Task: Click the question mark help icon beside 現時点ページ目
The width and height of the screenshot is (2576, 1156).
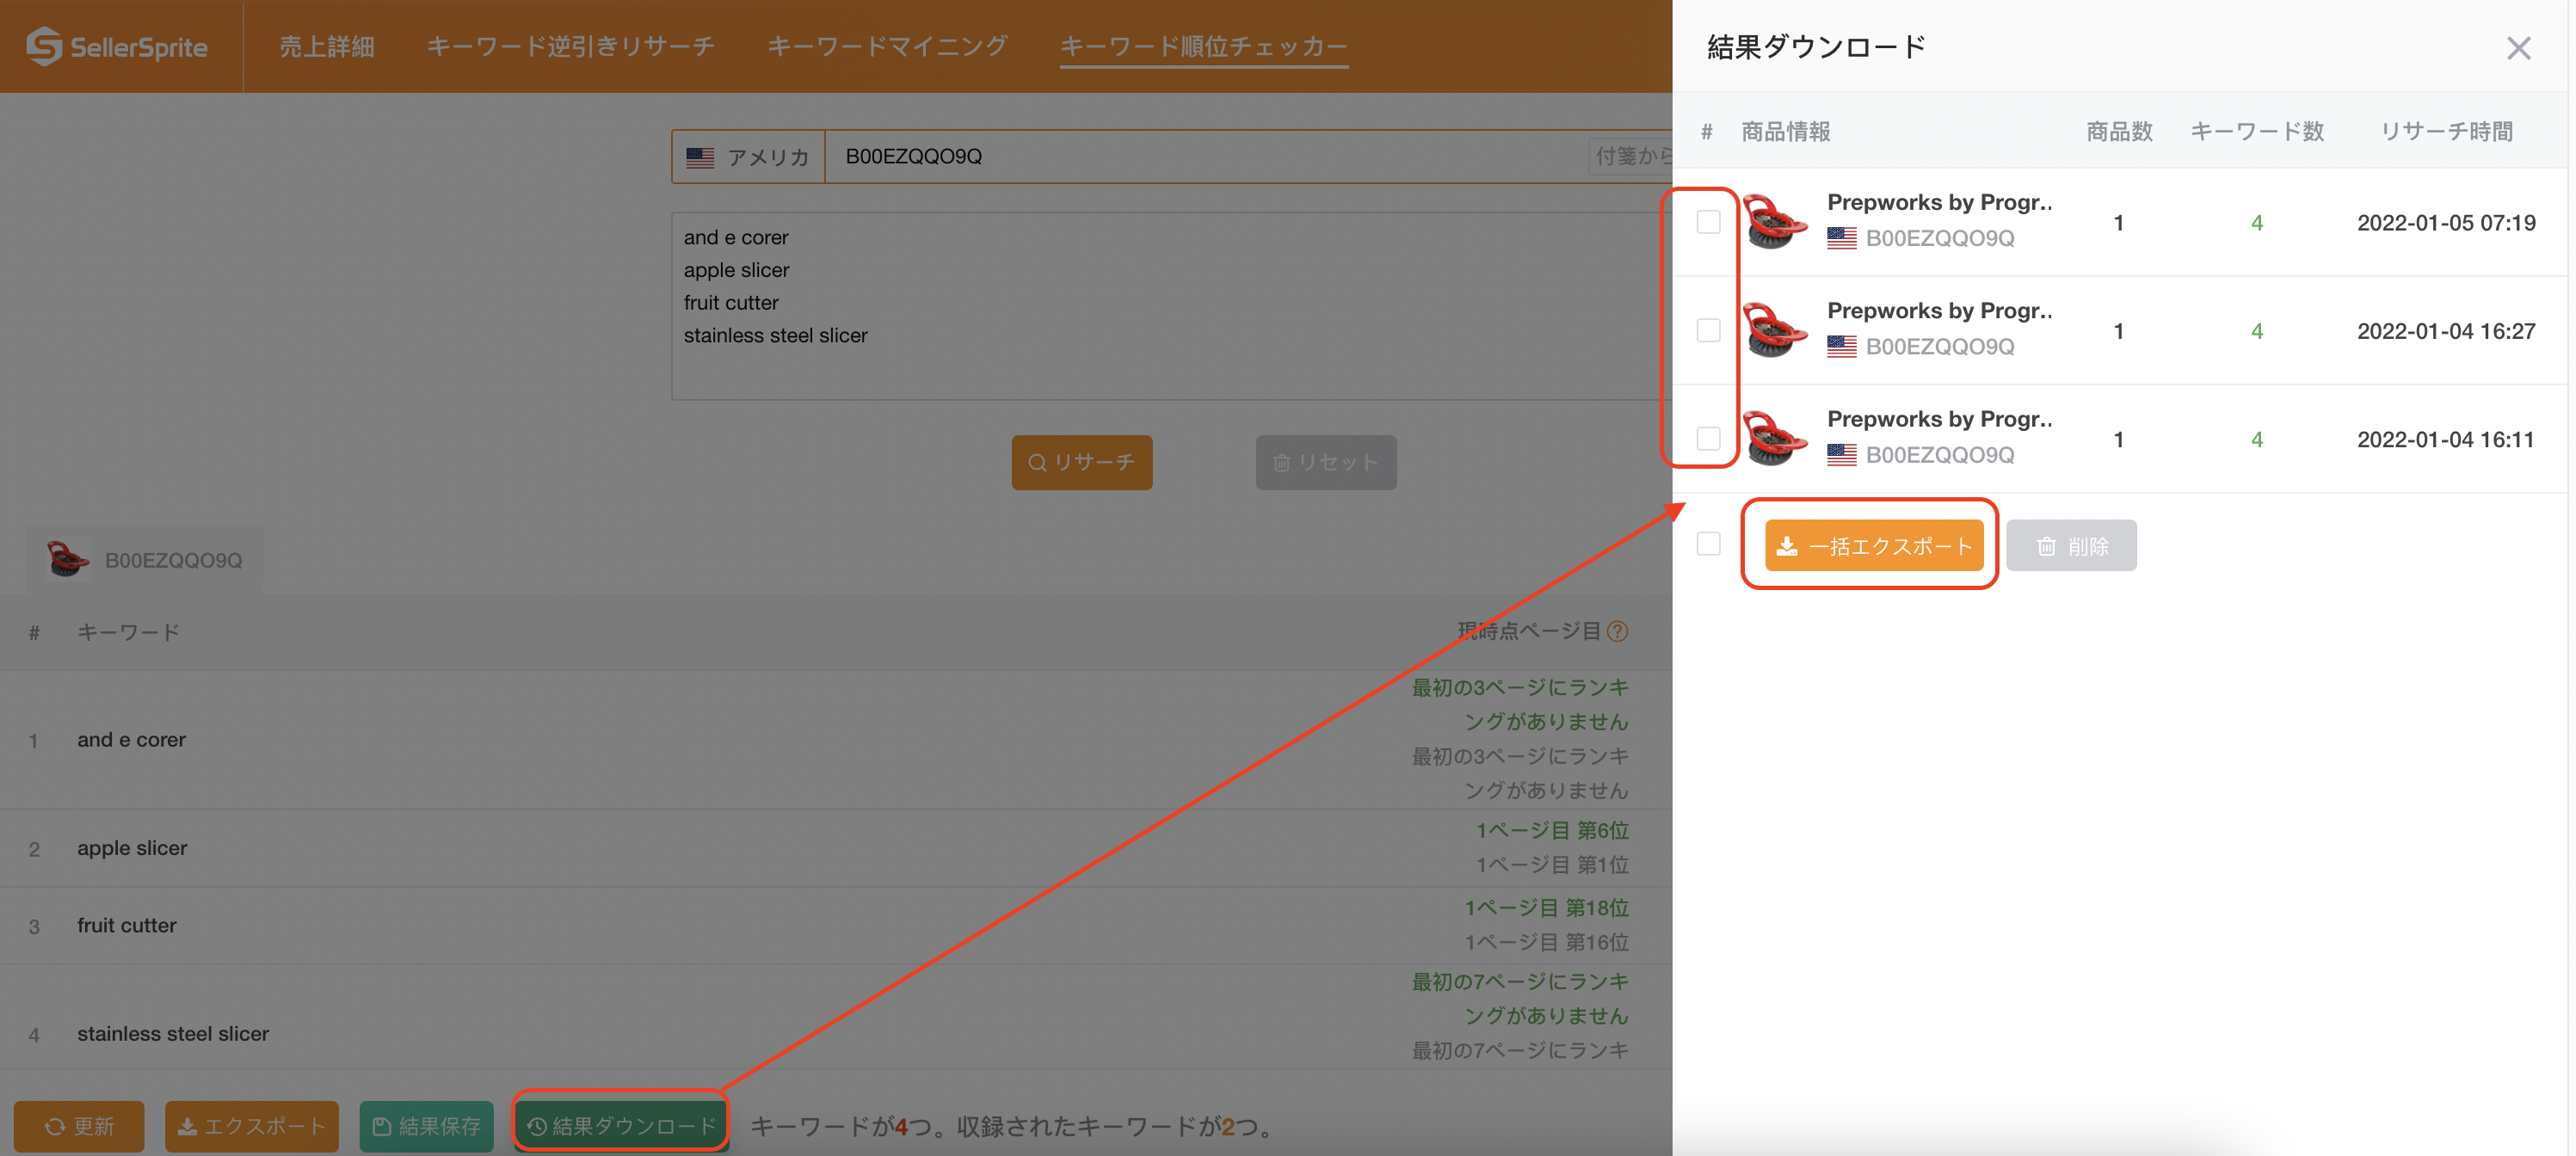Action: (1617, 631)
